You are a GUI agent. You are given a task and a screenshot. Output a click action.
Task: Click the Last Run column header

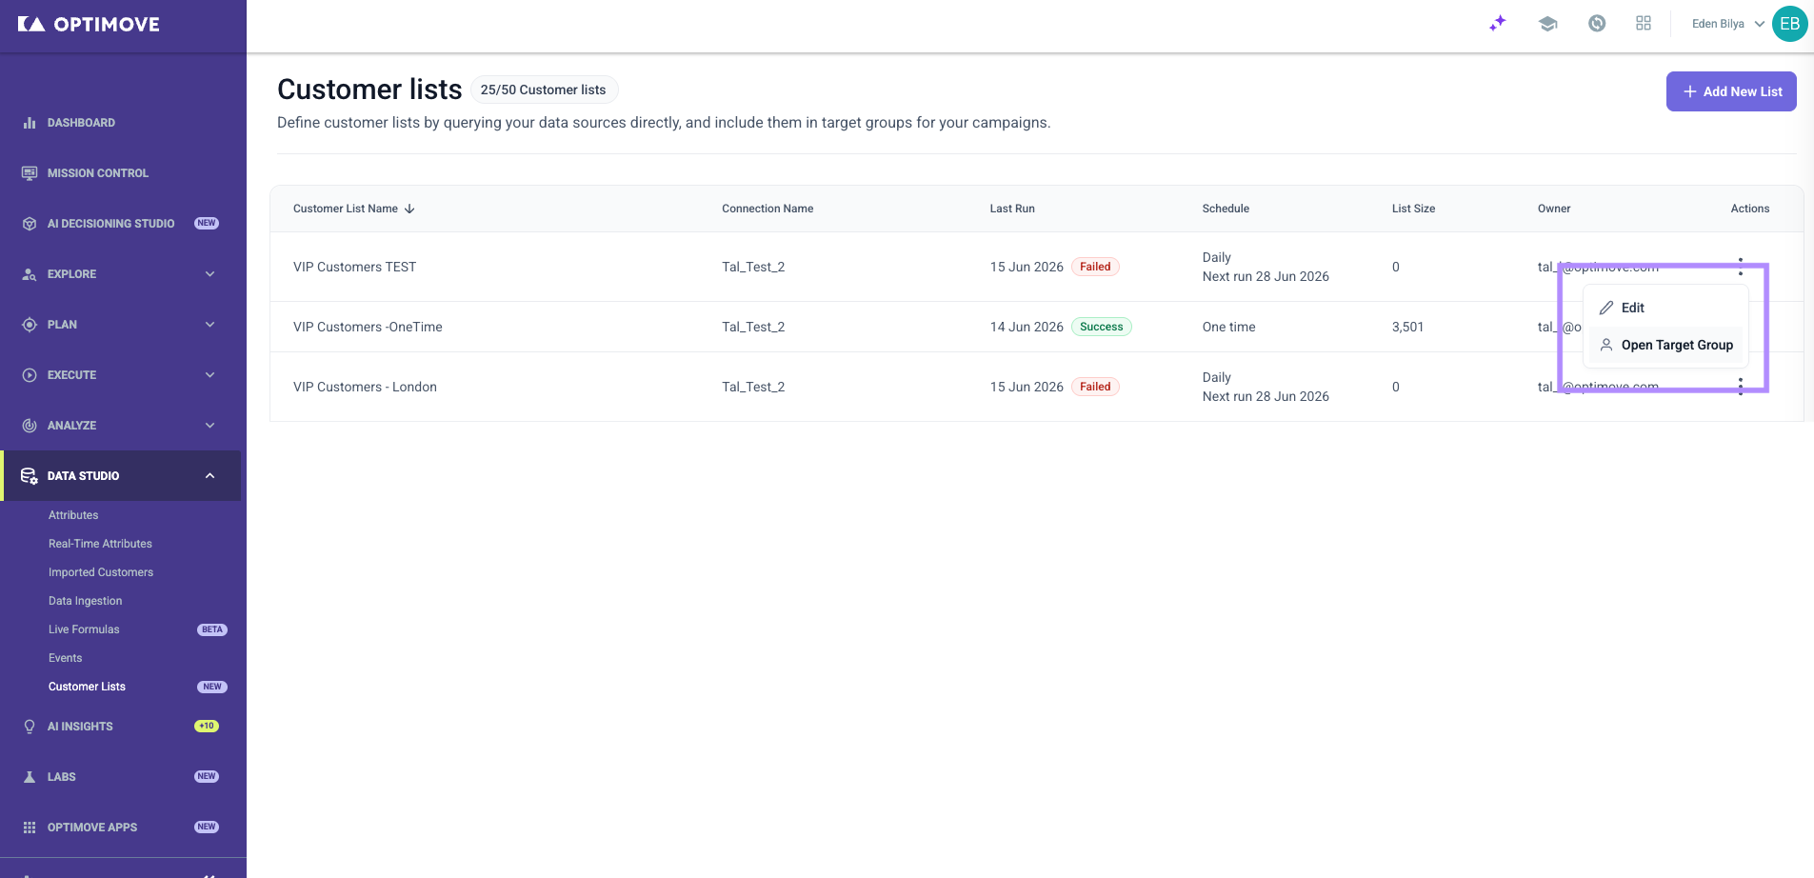point(1012,209)
